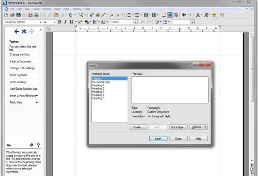This screenshot has height=176, width=258.
Task: Expand the underline style arrow
Action: click(76, 22)
